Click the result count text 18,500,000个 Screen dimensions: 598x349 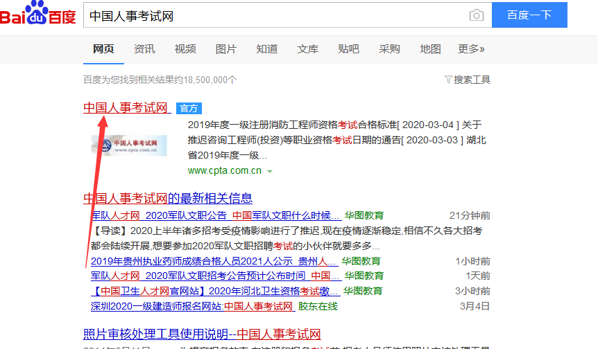point(160,80)
